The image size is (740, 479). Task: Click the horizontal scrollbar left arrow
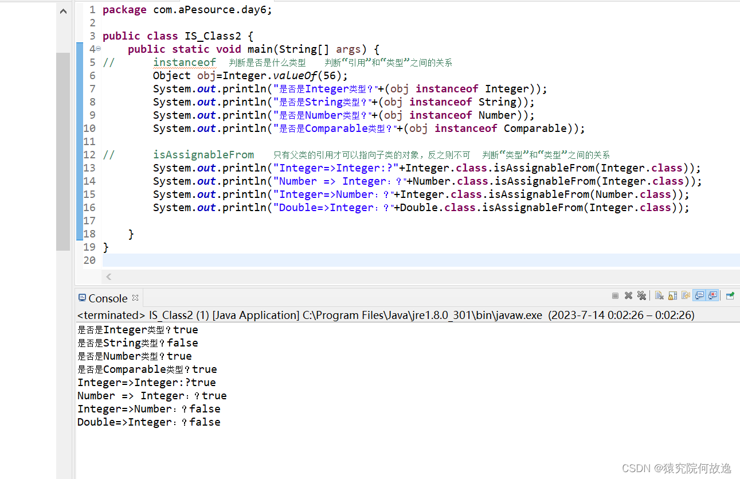pyautogui.click(x=108, y=277)
